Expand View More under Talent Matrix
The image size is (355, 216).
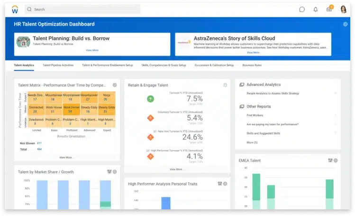tap(66, 157)
